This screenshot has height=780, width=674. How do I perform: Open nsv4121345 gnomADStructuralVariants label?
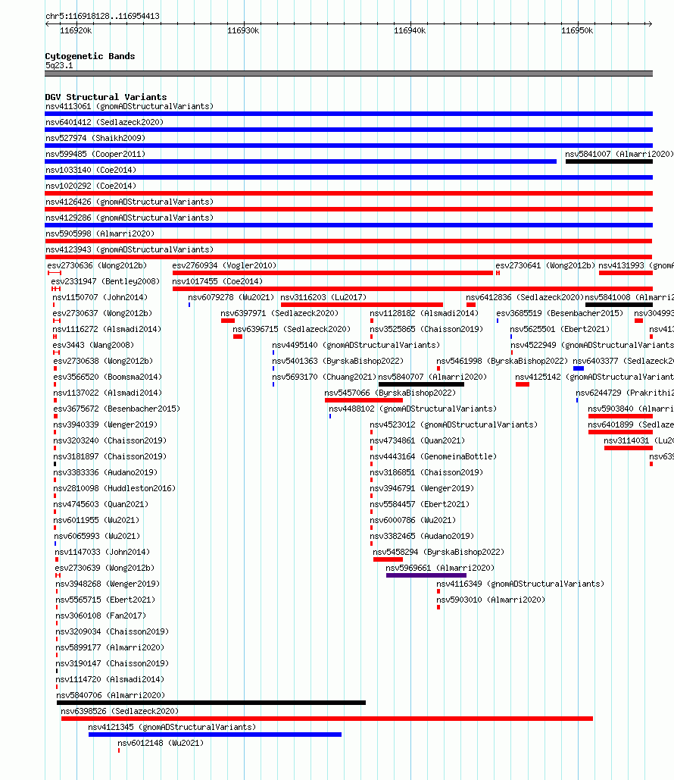(172, 727)
